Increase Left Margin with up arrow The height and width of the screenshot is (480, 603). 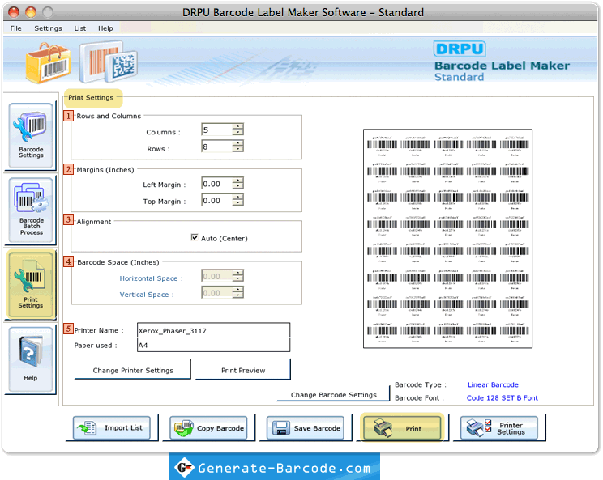238,180
